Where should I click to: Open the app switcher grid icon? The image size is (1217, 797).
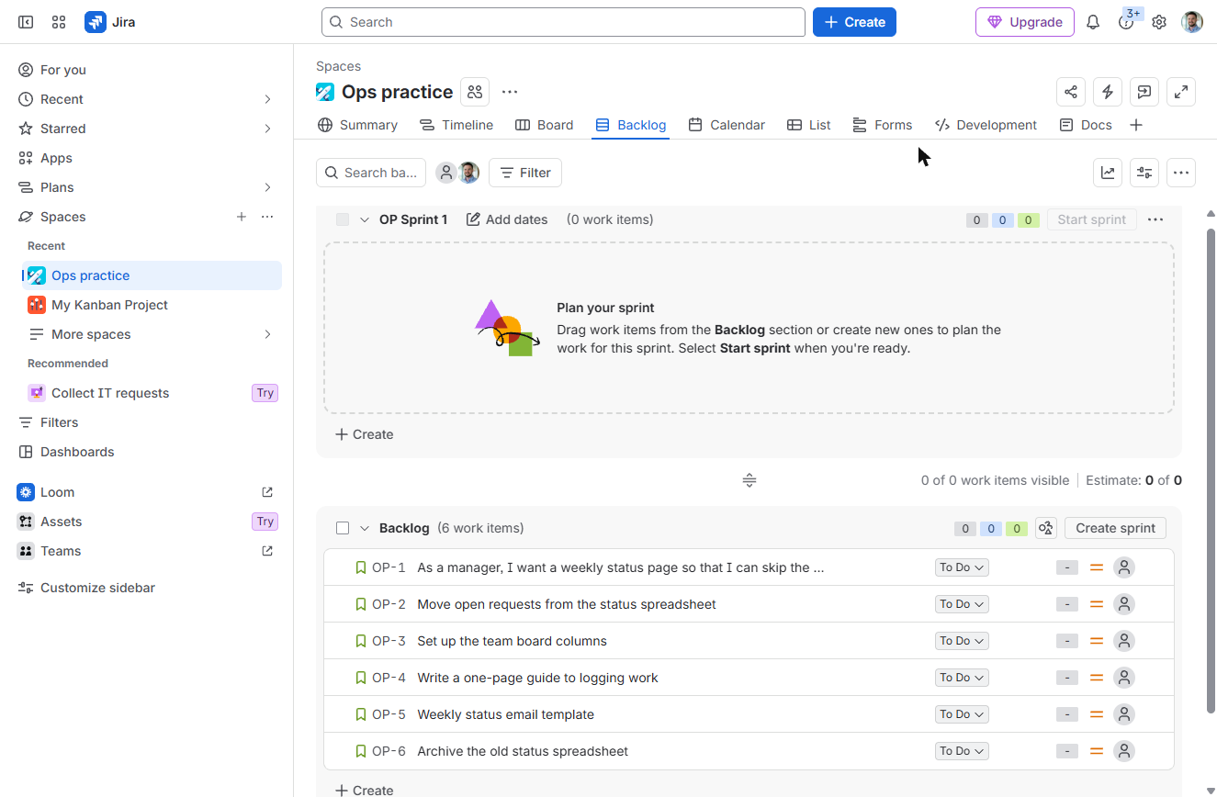[x=59, y=22]
